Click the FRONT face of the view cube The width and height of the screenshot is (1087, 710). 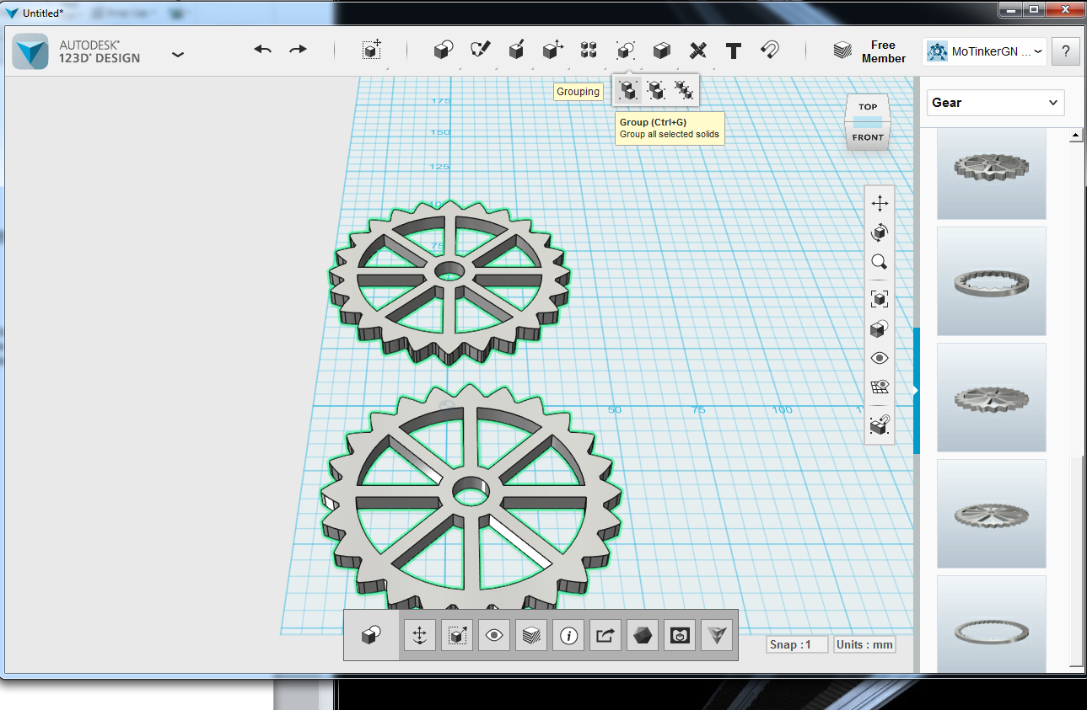click(x=868, y=137)
